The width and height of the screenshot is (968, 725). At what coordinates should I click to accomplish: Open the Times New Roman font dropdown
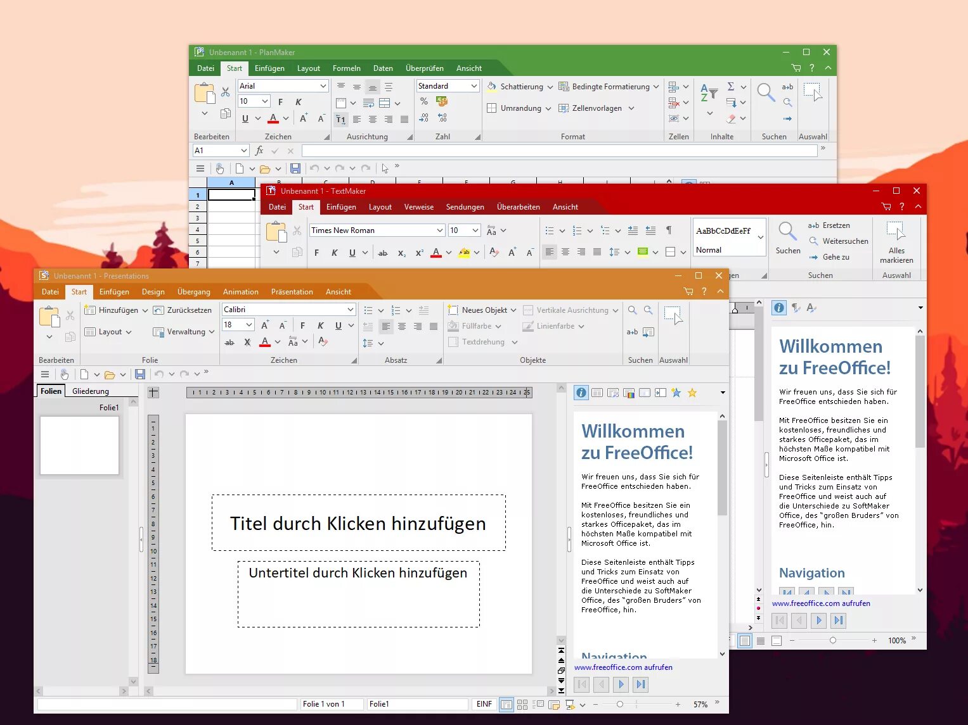(439, 230)
